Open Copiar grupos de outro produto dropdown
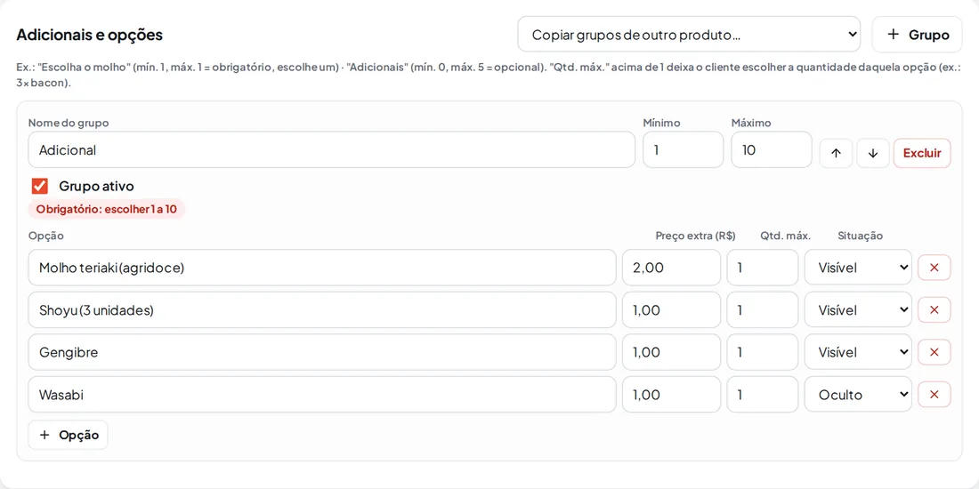 click(x=689, y=35)
